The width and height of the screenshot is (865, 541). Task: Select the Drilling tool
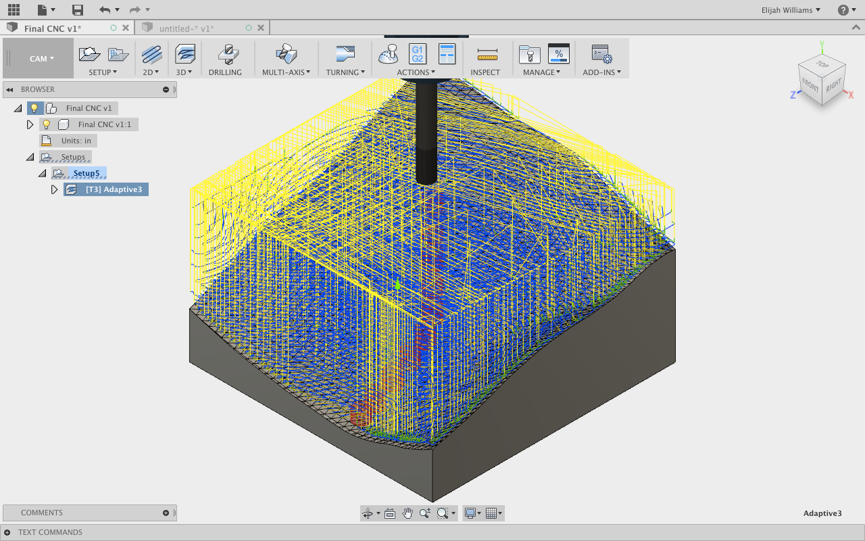click(x=226, y=57)
